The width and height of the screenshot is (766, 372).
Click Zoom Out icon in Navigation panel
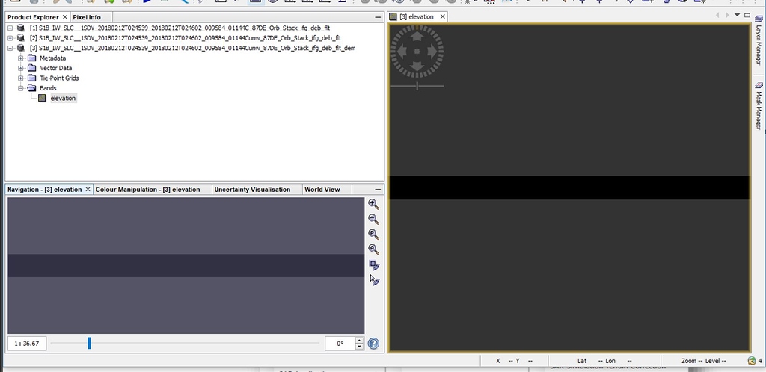[373, 219]
